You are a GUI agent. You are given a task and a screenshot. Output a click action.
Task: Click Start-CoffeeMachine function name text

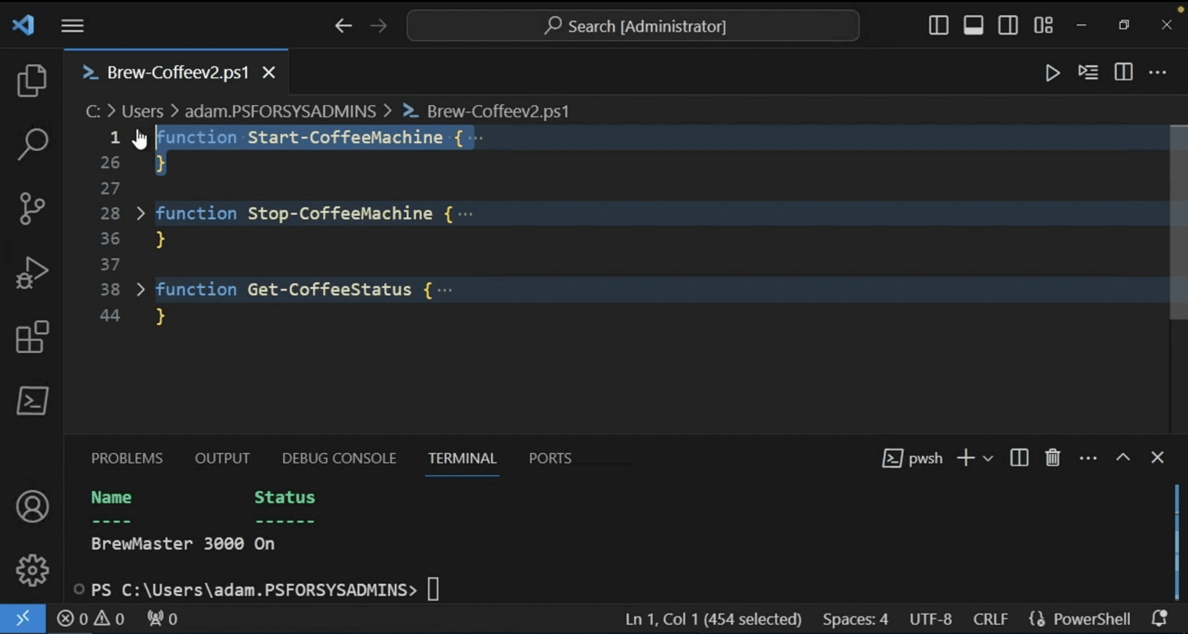coord(345,137)
